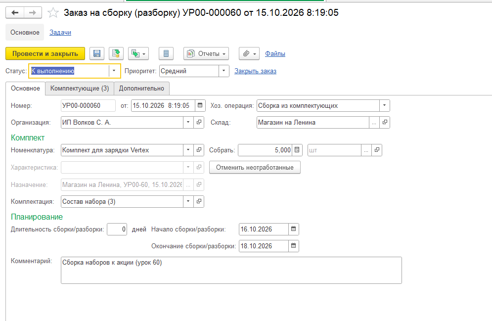Click the Отменить неотработанные button
Image resolution: width=492 pixels, height=321 pixels.
[255, 167]
